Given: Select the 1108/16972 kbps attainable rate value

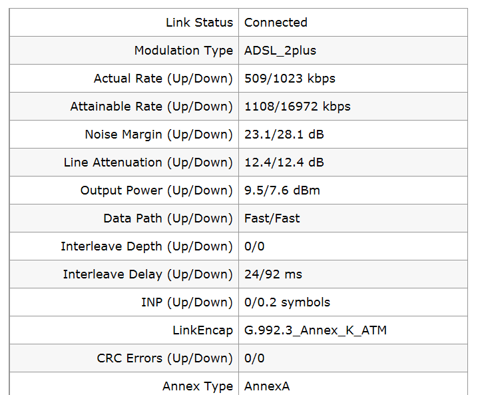Looking at the screenshot, I should click(297, 107).
